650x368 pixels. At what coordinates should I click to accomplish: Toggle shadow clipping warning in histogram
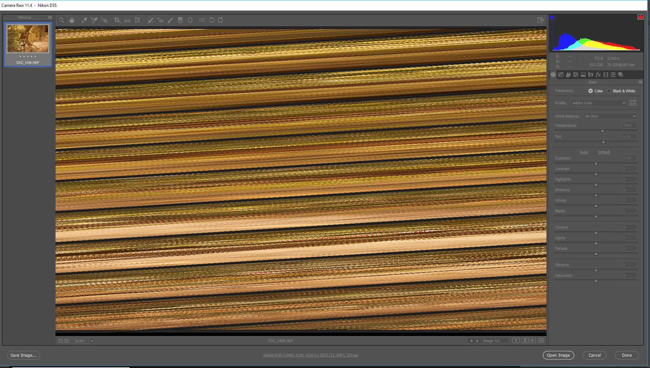[x=552, y=17]
